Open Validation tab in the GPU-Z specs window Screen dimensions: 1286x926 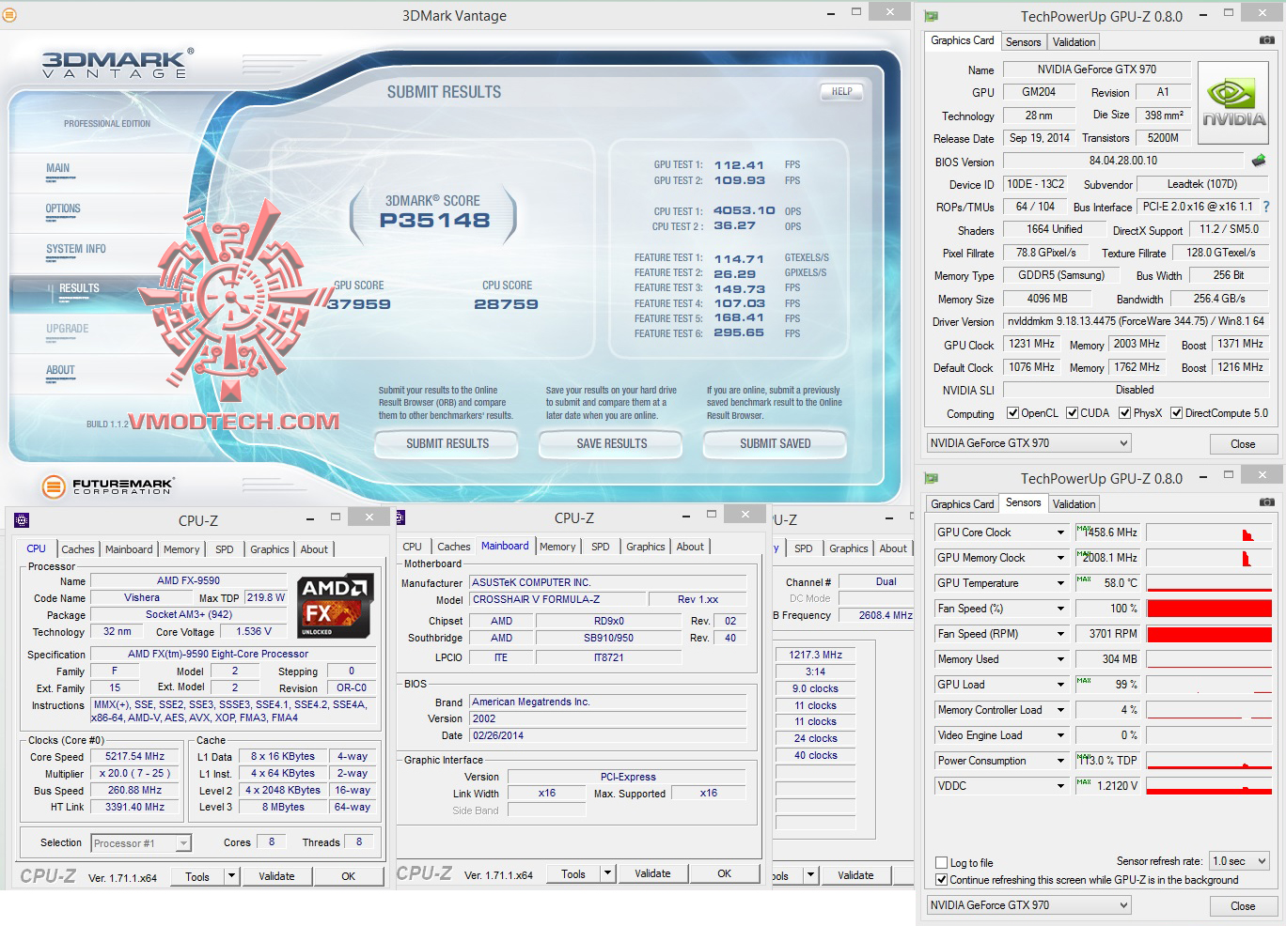tap(1074, 42)
